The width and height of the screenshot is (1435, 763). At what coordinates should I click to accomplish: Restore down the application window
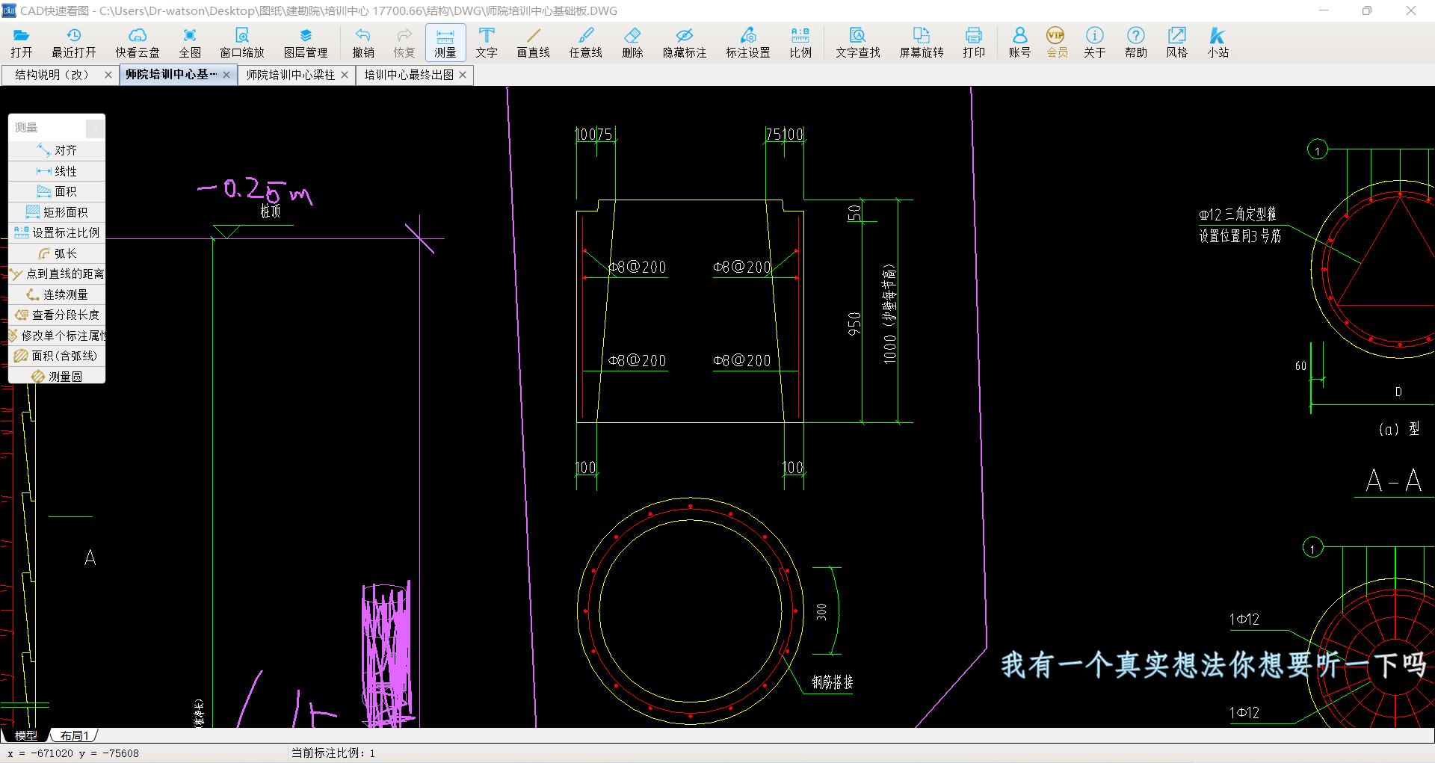[1367, 10]
